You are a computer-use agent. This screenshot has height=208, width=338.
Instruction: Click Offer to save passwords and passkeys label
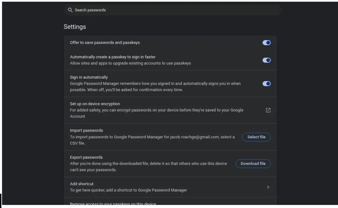click(105, 43)
